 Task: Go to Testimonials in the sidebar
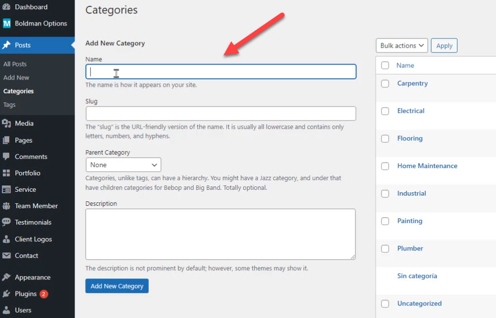33,222
